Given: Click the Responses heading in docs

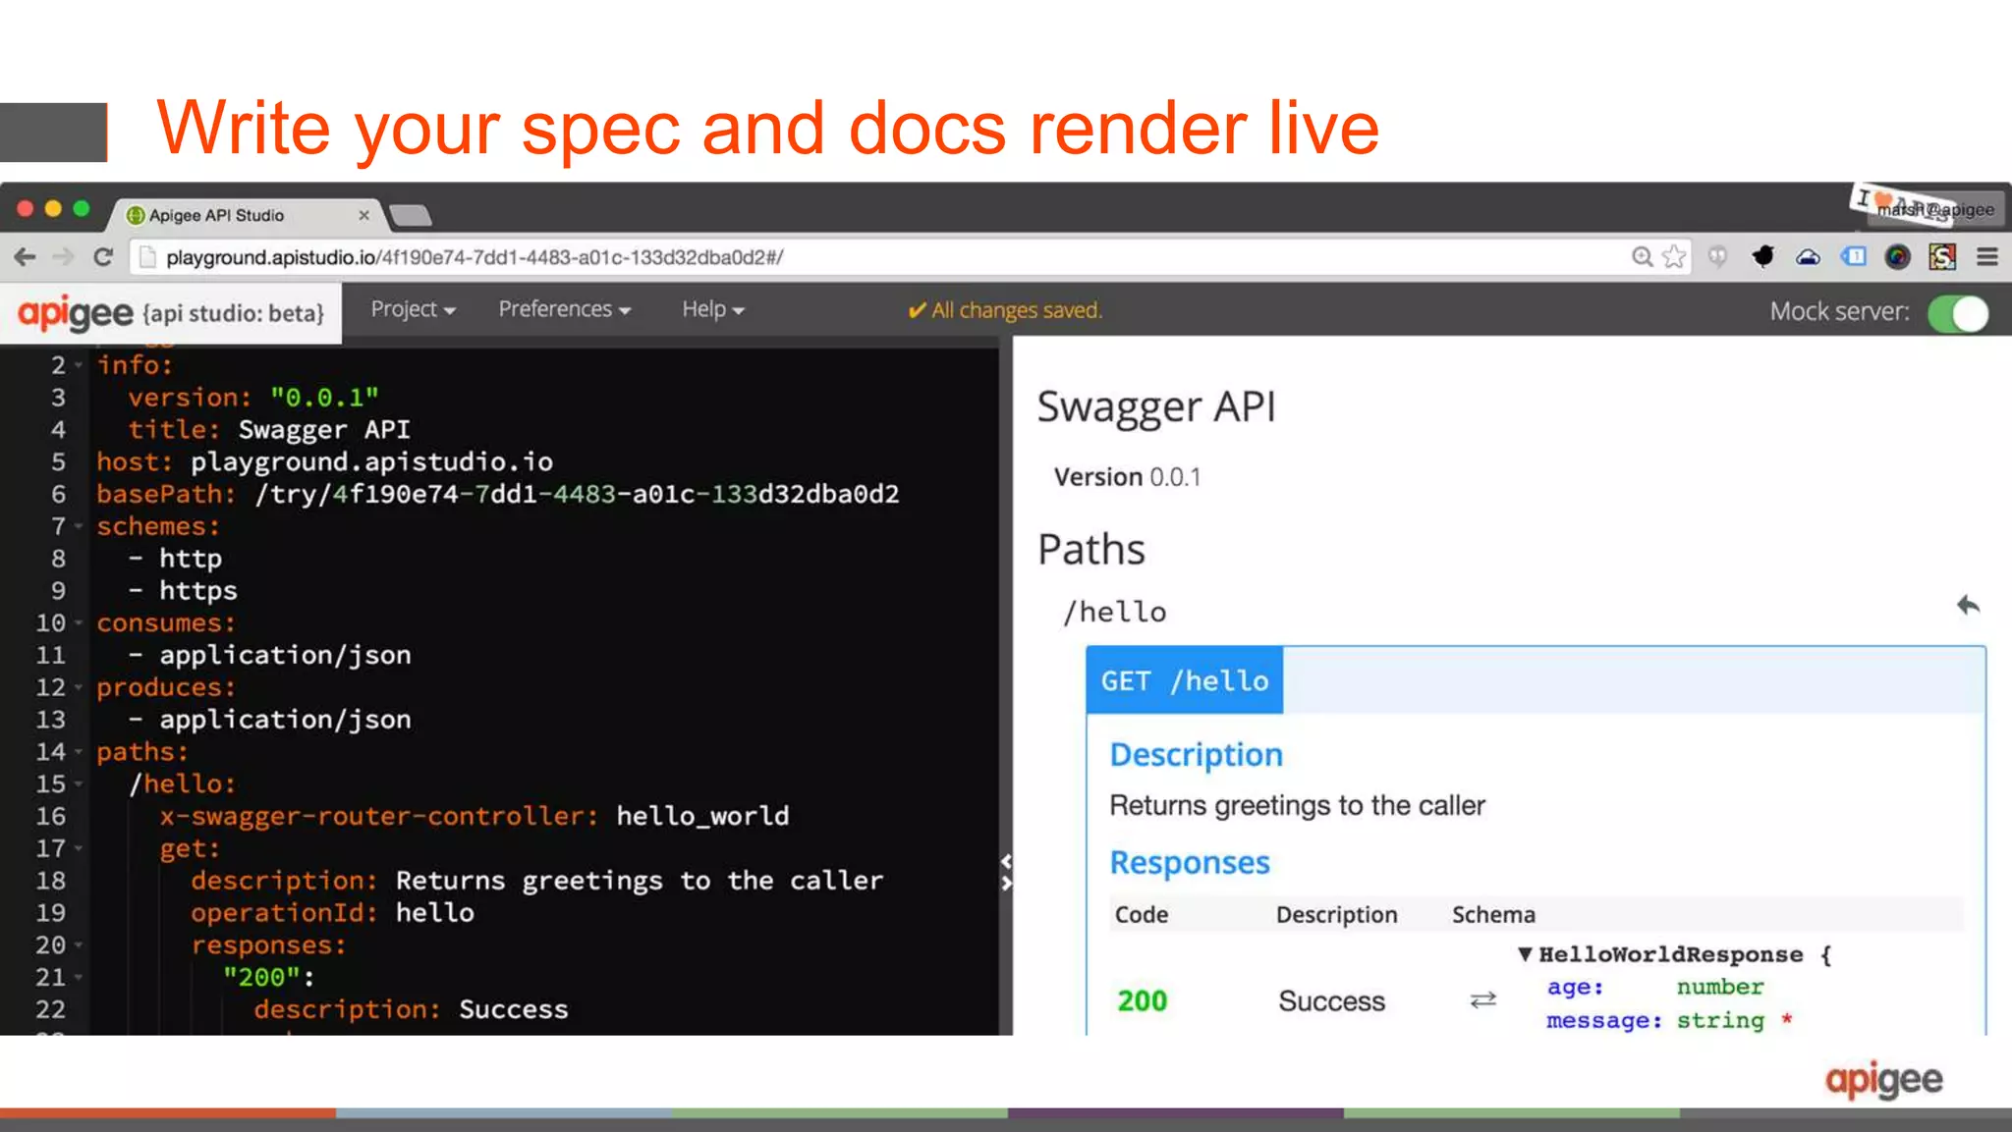Looking at the screenshot, I should click(x=1190, y=862).
